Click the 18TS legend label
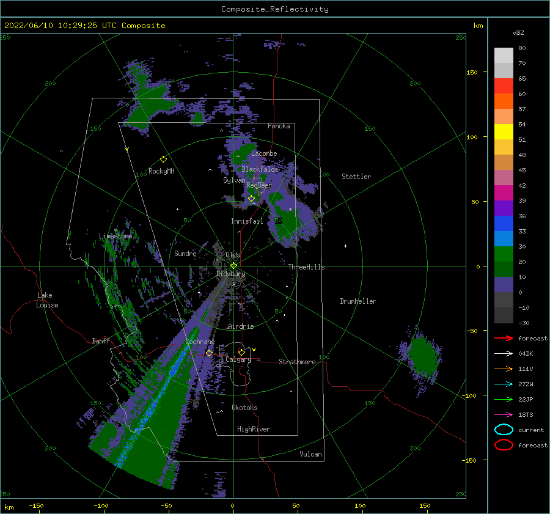 (x=526, y=415)
